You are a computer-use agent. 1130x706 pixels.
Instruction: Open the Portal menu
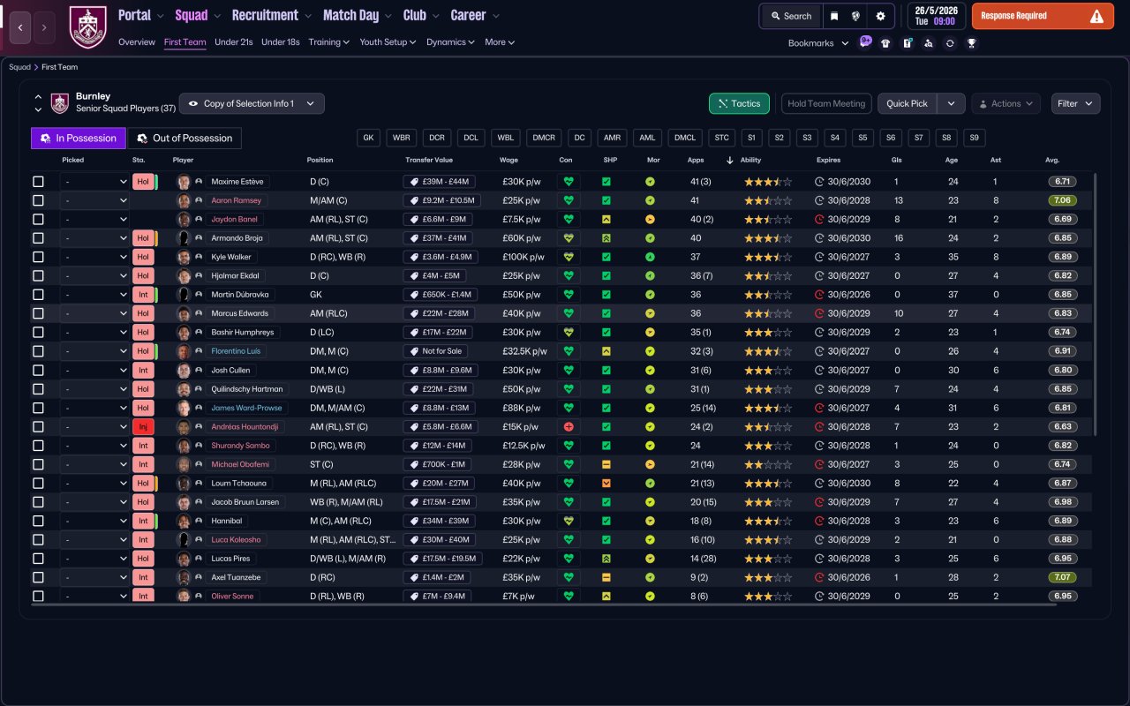[141, 15]
